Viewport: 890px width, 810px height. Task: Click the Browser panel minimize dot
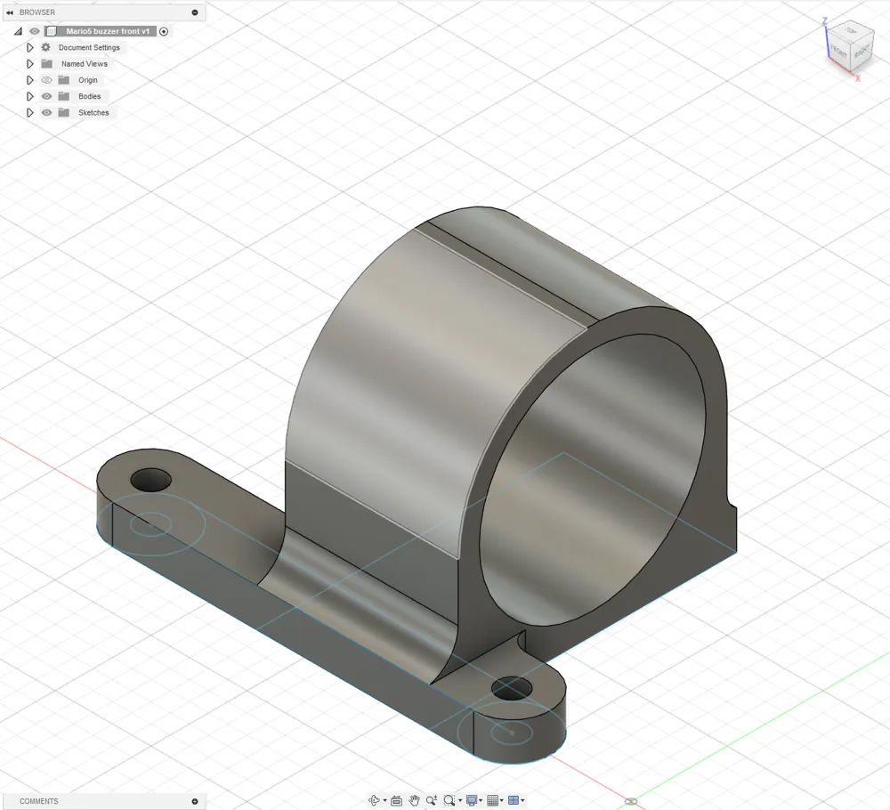click(x=195, y=12)
